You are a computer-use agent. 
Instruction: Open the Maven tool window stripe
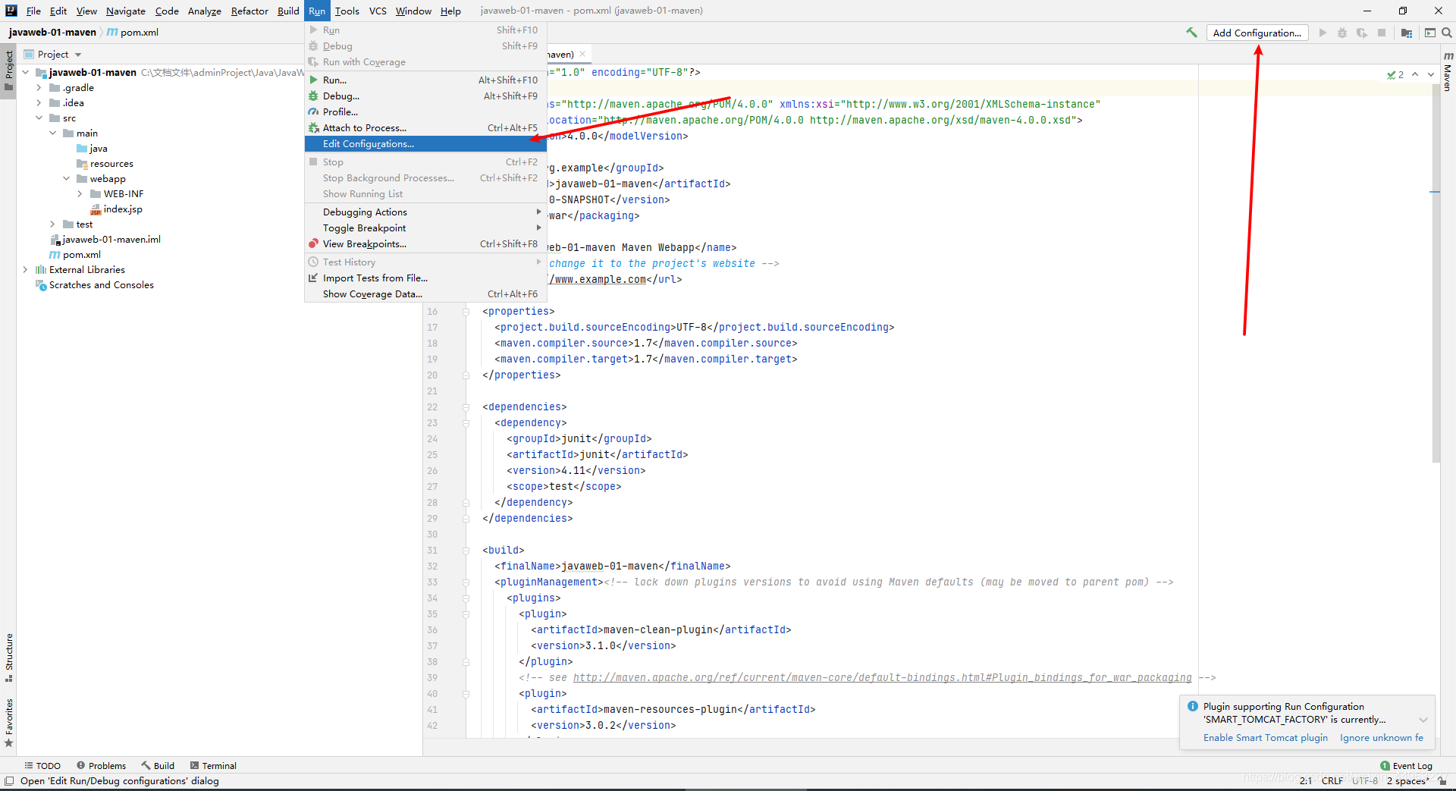tap(1448, 71)
